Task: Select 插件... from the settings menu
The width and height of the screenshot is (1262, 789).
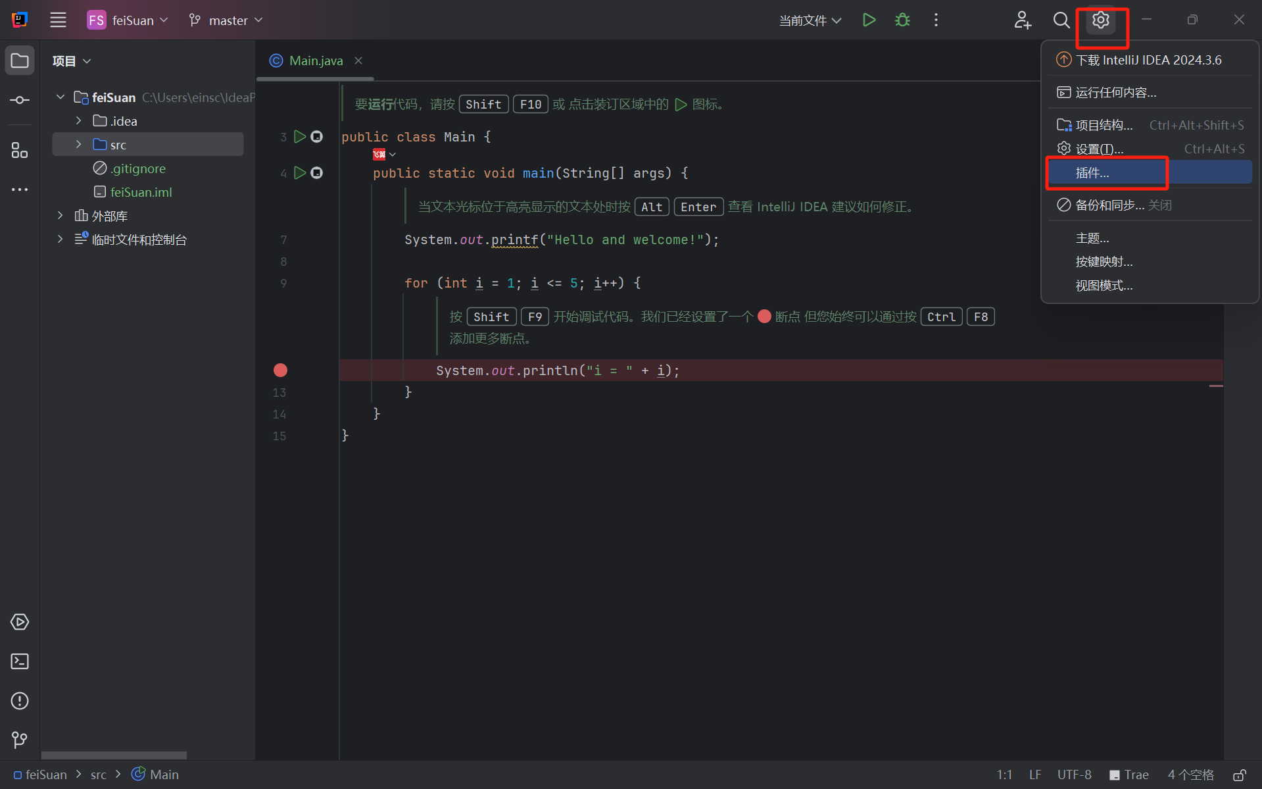Action: click(x=1092, y=173)
